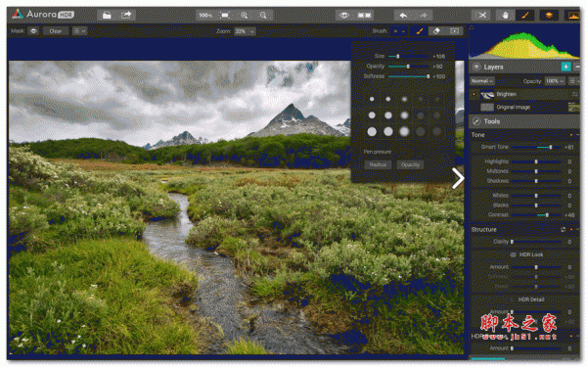Pick the large hard brush preset

(372, 131)
